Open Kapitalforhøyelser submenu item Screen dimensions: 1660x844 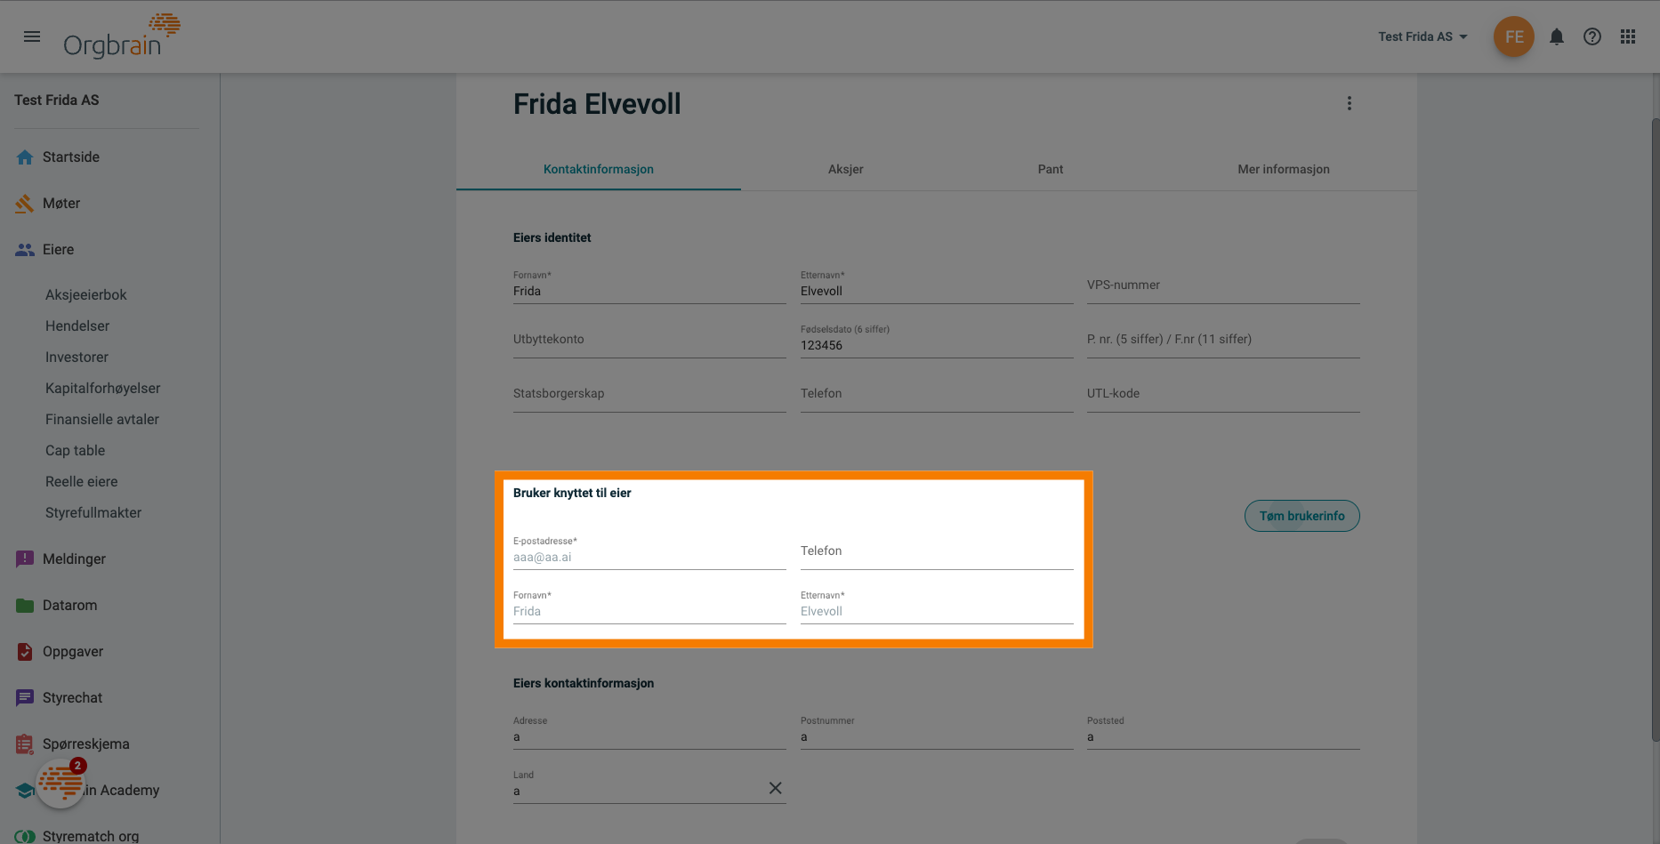coord(103,389)
